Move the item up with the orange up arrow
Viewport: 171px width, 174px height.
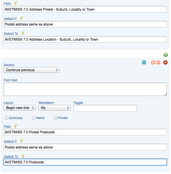[x=153, y=62]
